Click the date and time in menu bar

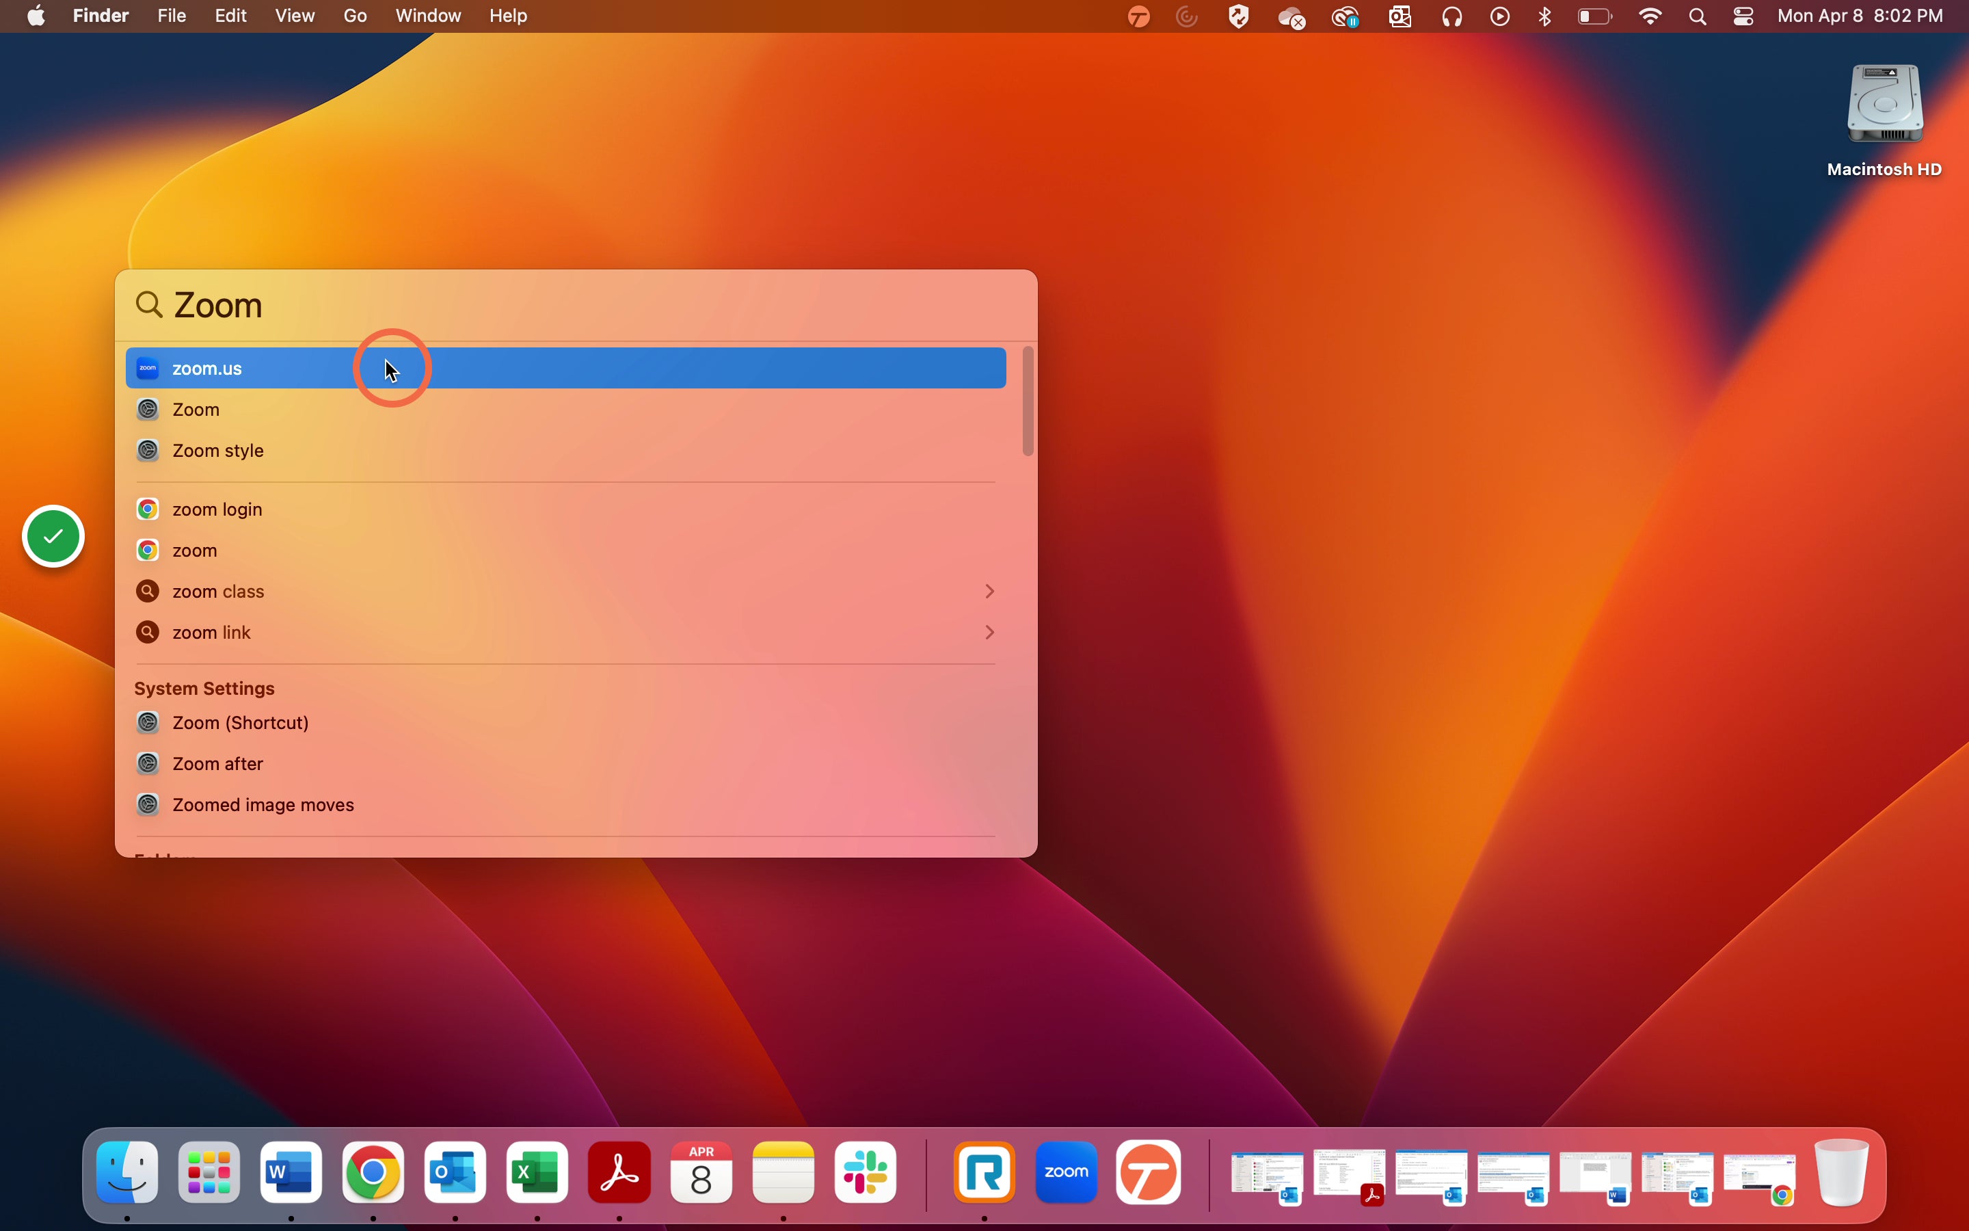(x=1861, y=16)
